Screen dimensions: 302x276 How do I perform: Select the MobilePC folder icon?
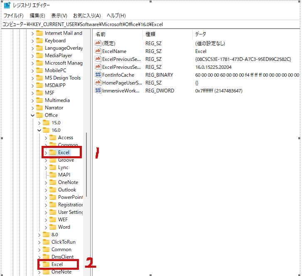click(x=39, y=70)
